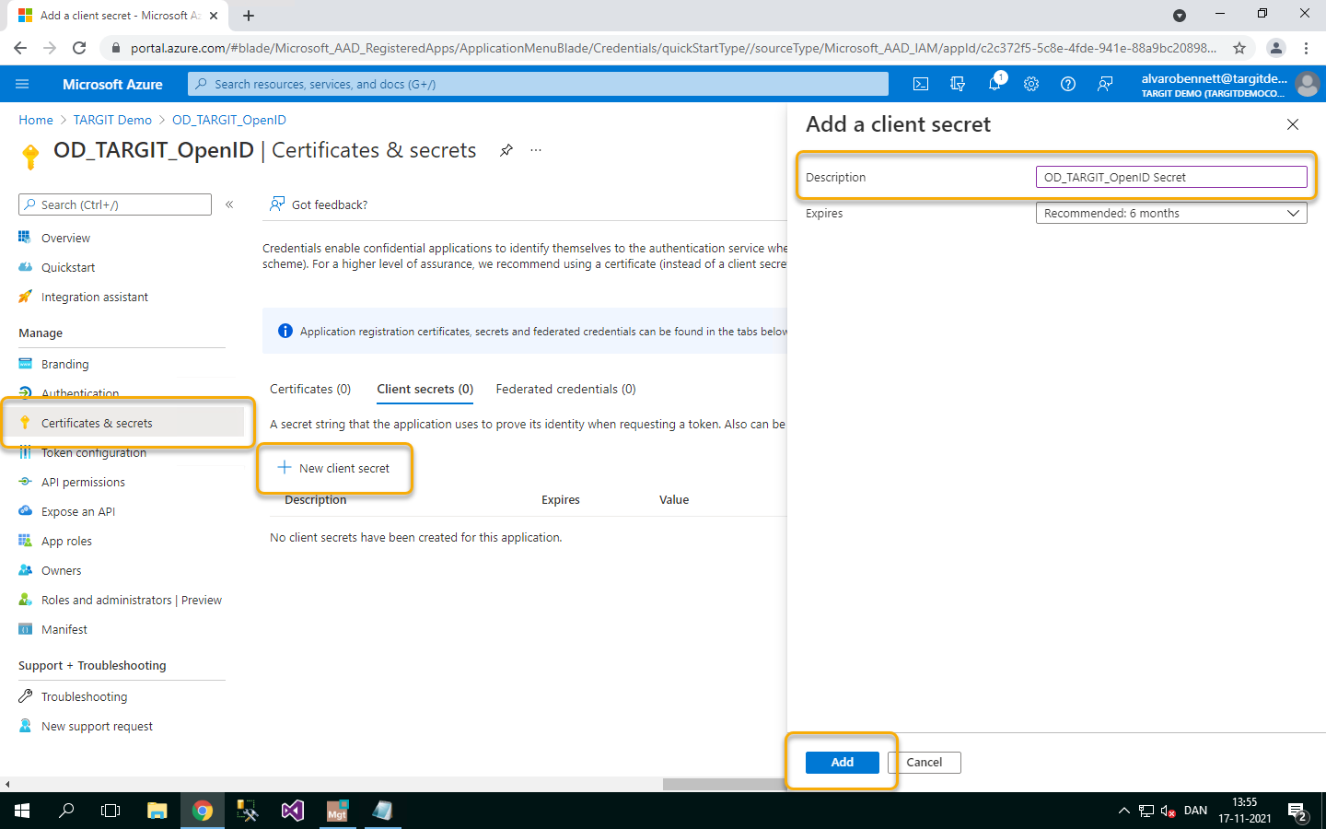This screenshot has height=829, width=1326.
Task: Click the Value column header
Action: (x=674, y=499)
